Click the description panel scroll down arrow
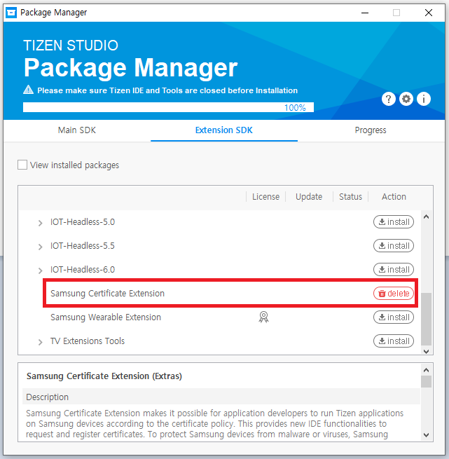 [426, 435]
